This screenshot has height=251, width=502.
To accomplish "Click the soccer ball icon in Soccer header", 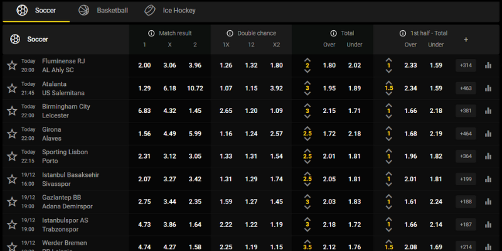I will [14, 40].
